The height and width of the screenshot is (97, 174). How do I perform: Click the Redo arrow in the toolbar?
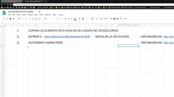tap(7, 19)
